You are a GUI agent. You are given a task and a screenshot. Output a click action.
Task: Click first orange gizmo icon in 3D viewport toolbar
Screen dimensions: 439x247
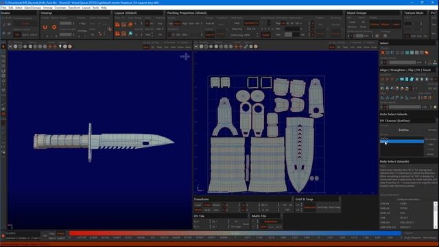pyautogui.click(x=50, y=47)
